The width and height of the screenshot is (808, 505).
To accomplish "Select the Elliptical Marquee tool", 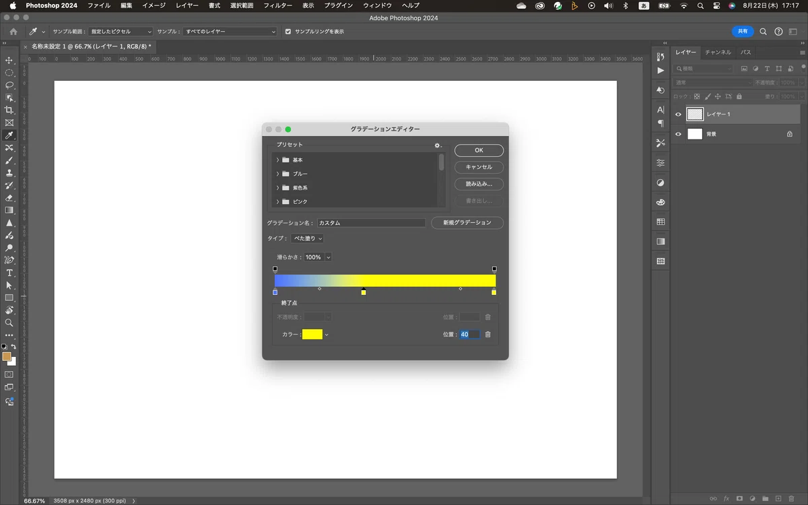I will [x=9, y=73].
